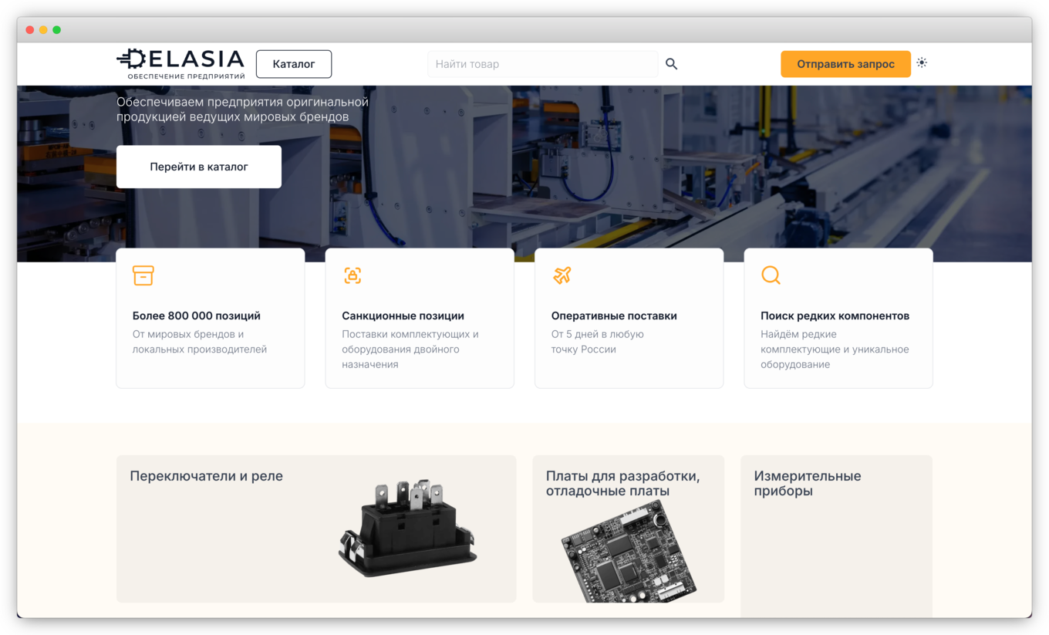Open the Каталог menu
The height and width of the screenshot is (635, 1049).
(293, 64)
